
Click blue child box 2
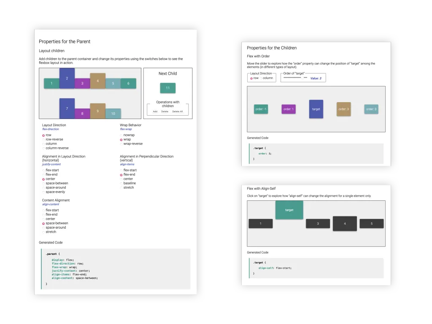(x=67, y=78)
